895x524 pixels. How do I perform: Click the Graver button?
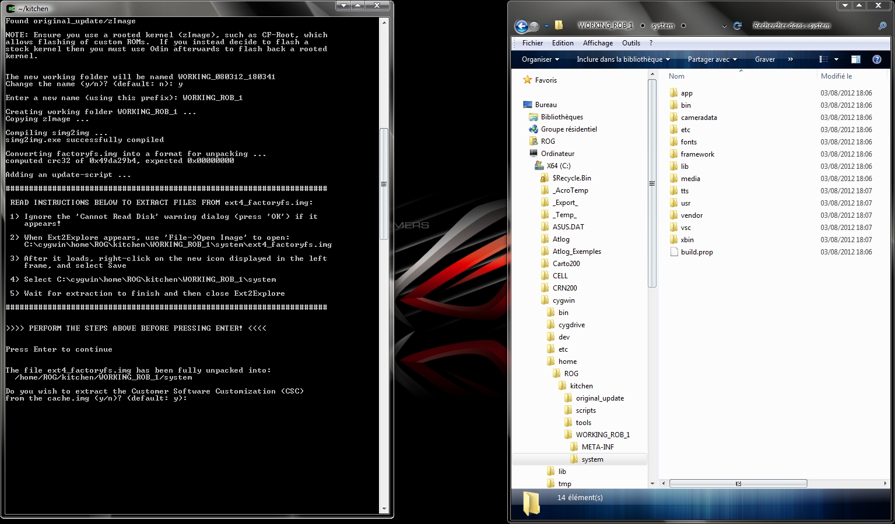pos(765,59)
